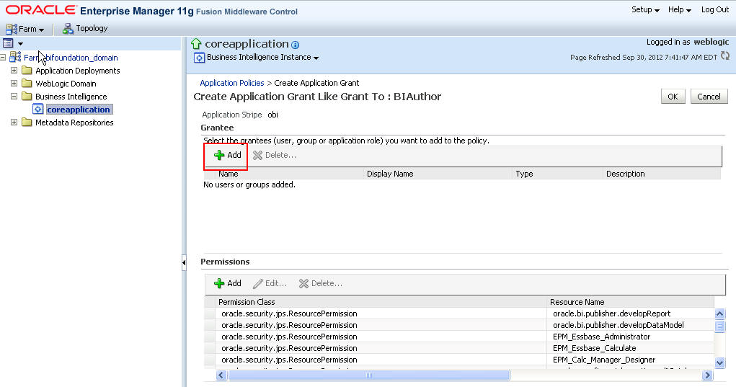Image resolution: width=736 pixels, height=387 pixels.
Task: Select the EPM_Essbase_Calculate permission row
Action: tap(459, 348)
